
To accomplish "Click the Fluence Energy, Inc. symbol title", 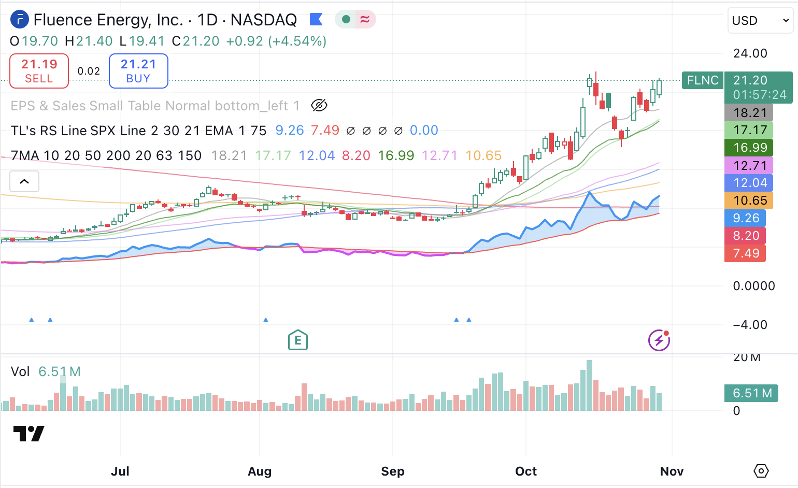I will (x=108, y=20).
